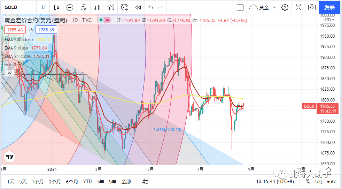Set range to 5年

point(112,182)
